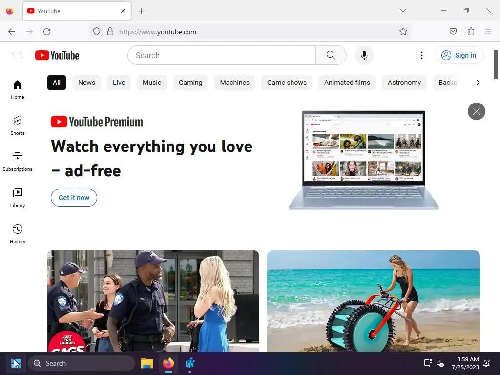Open the network display tray icon
The height and width of the screenshot is (375, 500).
(x=428, y=363)
